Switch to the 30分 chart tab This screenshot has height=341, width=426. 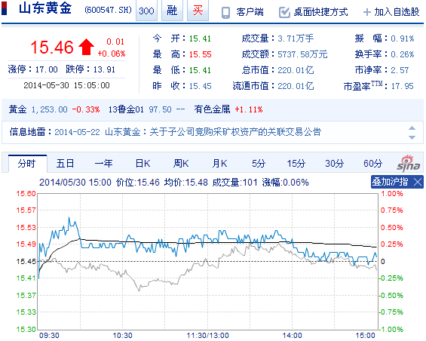[x=335, y=164]
